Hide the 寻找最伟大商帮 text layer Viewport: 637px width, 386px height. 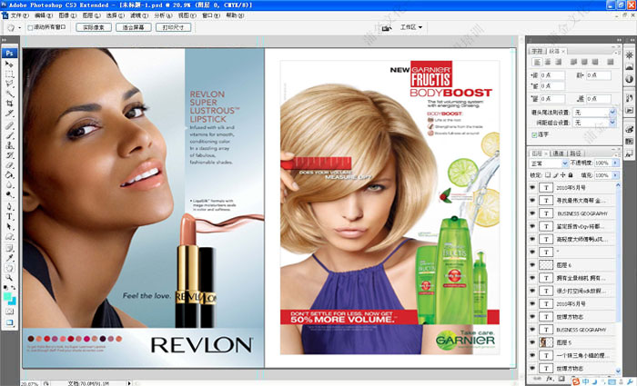pyautogui.click(x=532, y=201)
